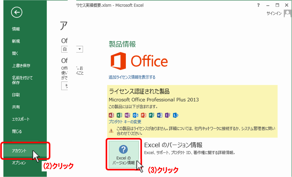The width and height of the screenshot is (292, 177).
Task: Click the Excel product icon
Action: point(119,115)
